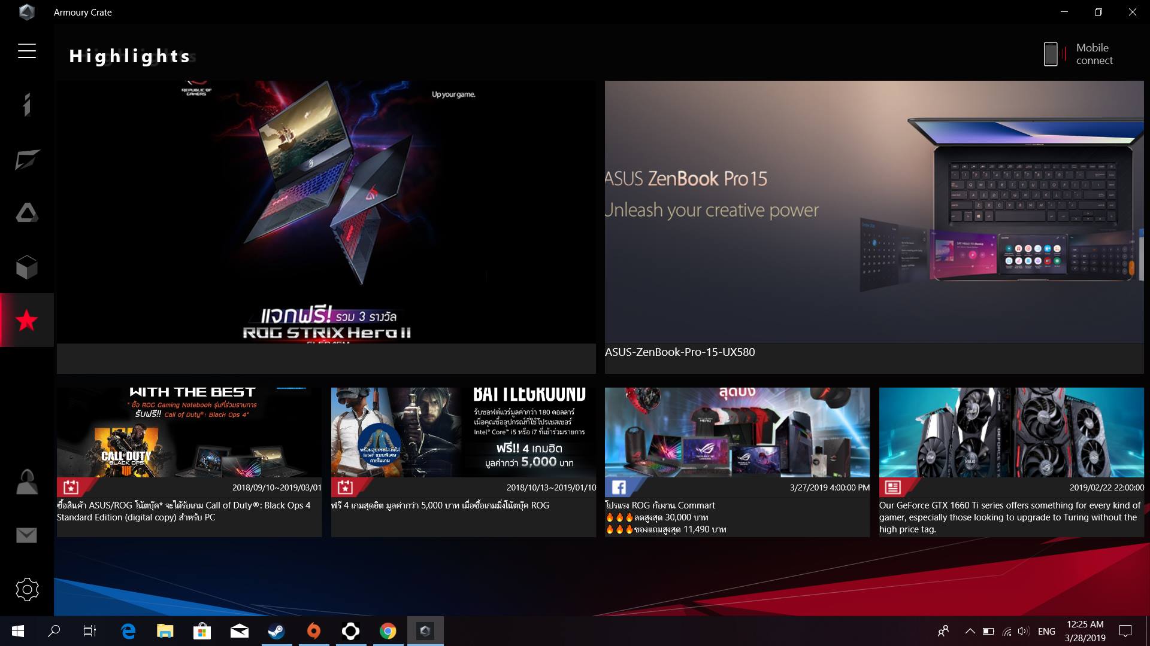Open the settings gear sidebar icon
The image size is (1150, 646).
click(27, 590)
